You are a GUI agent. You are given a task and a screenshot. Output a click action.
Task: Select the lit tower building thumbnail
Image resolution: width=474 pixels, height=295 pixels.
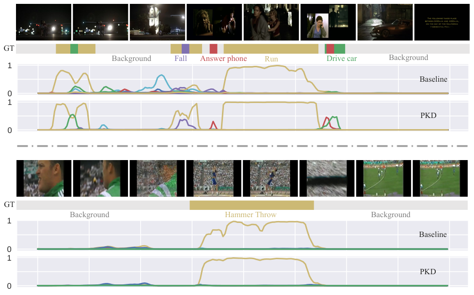[157, 22]
